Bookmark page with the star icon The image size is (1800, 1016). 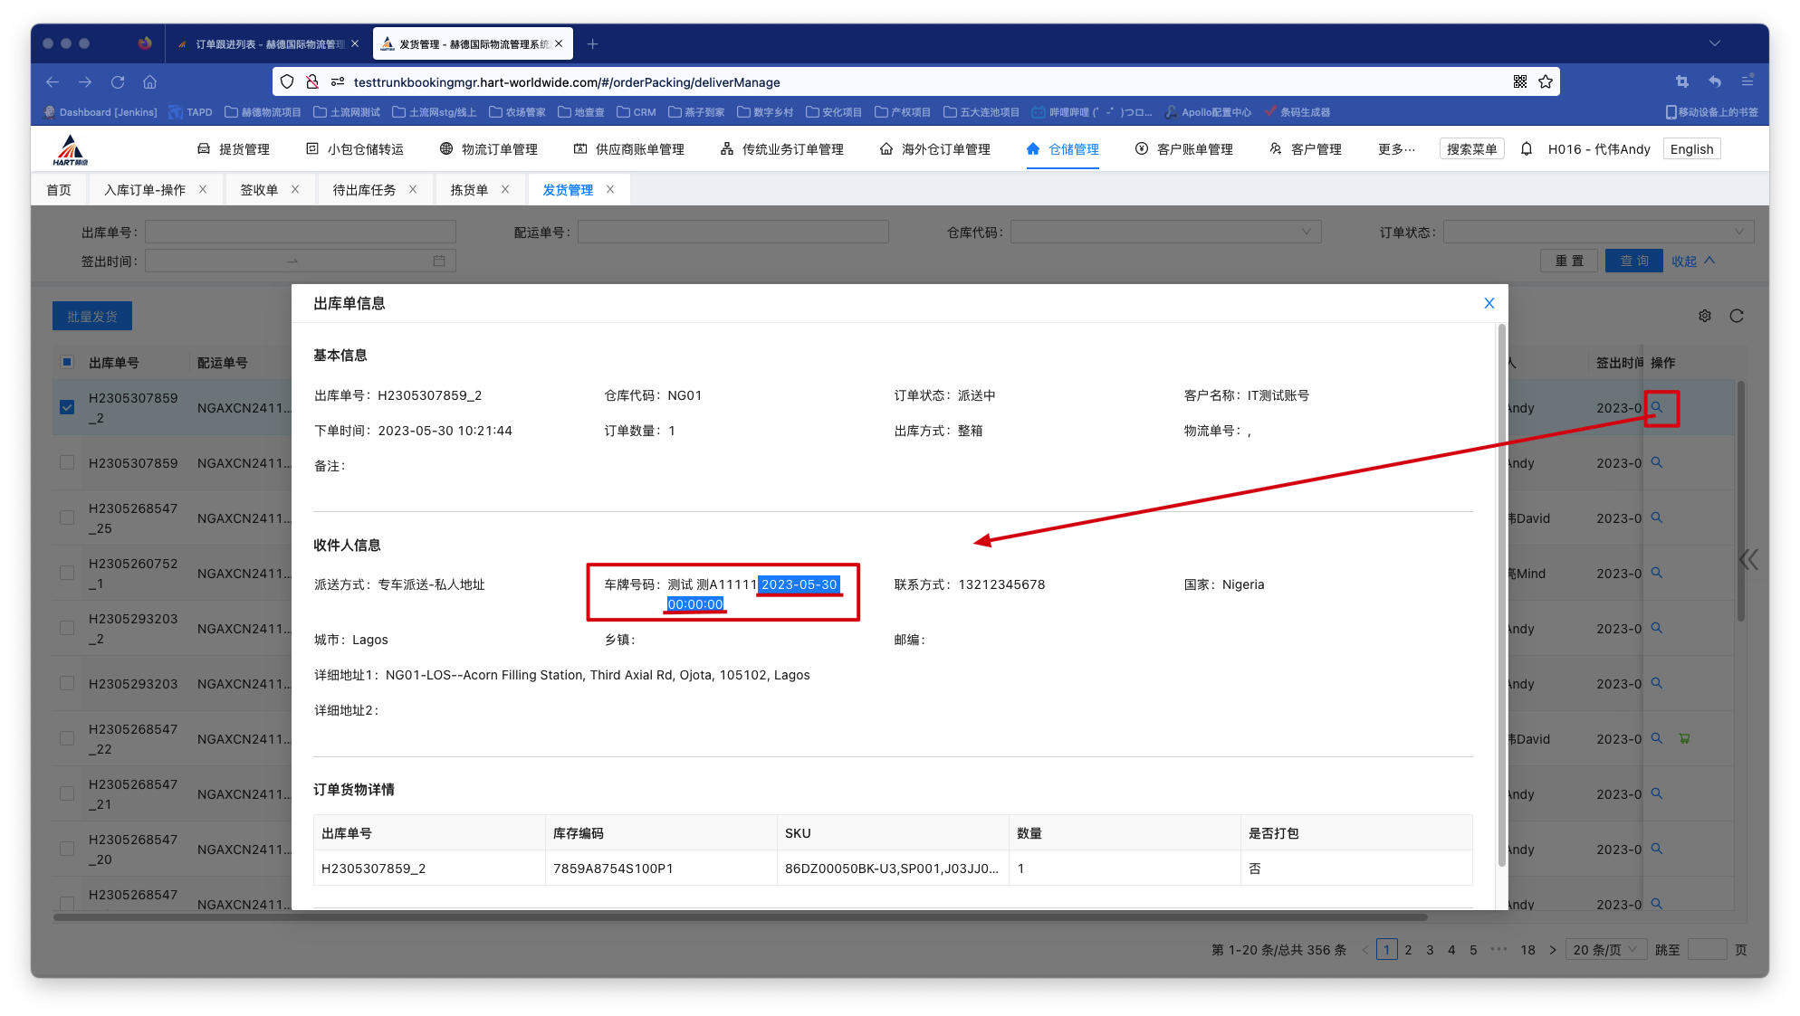1546,81
